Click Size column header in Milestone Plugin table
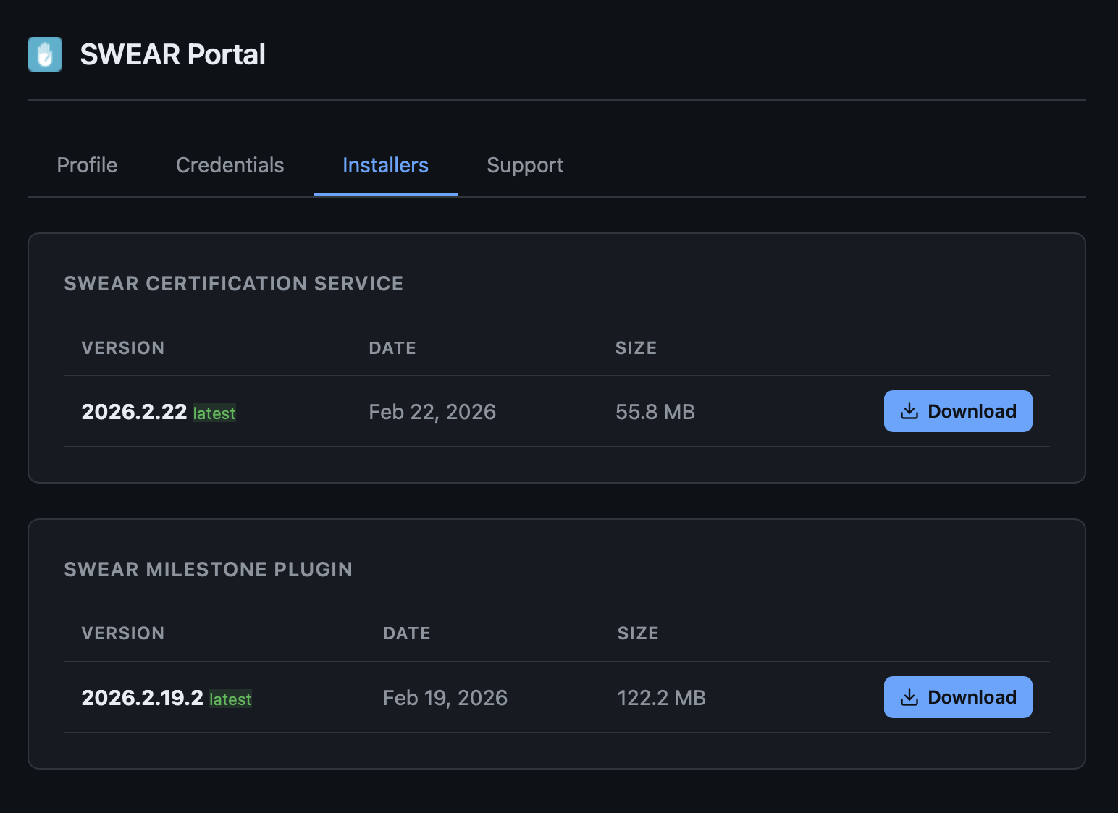The image size is (1118, 813). pos(637,633)
